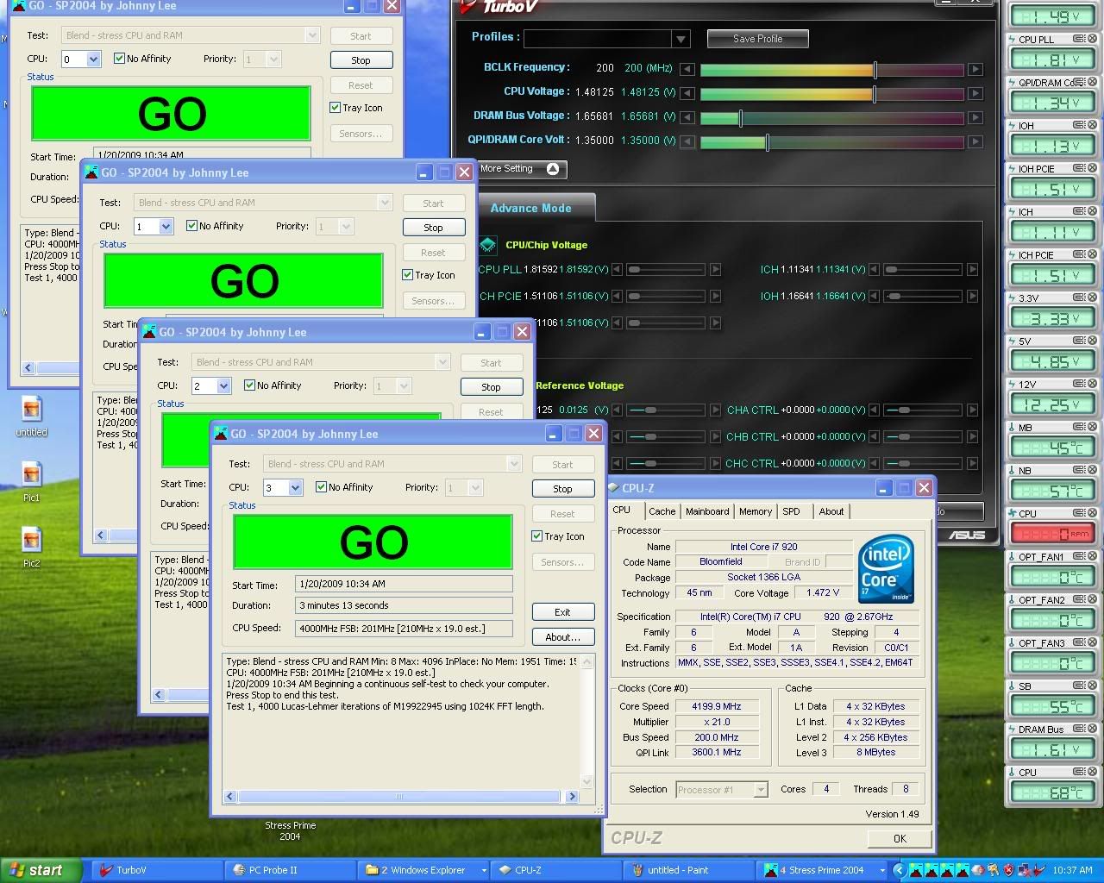Click Save Profile in TurboV
1104x883 pixels.
coord(758,39)
